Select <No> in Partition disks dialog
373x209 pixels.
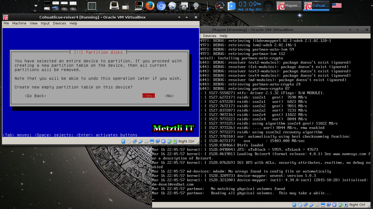[x=169, y=96]
